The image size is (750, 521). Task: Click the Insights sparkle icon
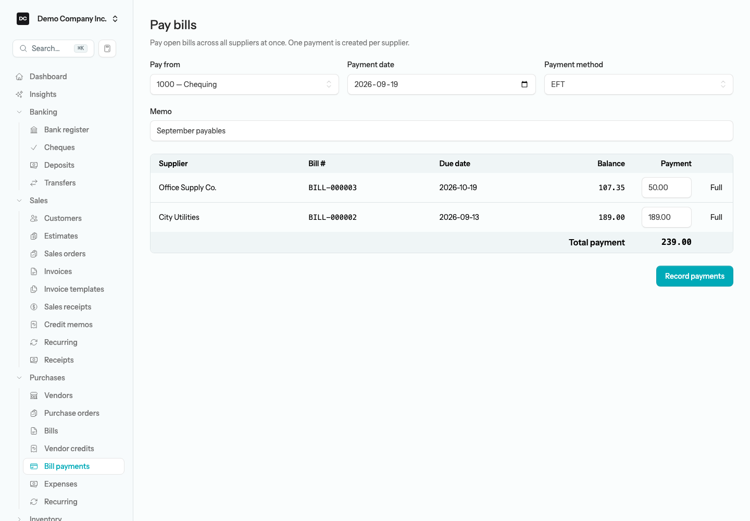(x=19, y=94)
